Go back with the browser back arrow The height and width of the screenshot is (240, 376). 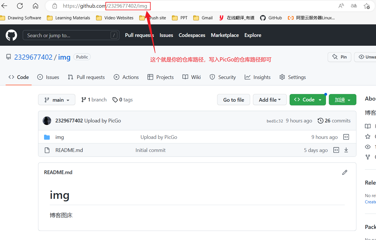[x=4, y=6]
